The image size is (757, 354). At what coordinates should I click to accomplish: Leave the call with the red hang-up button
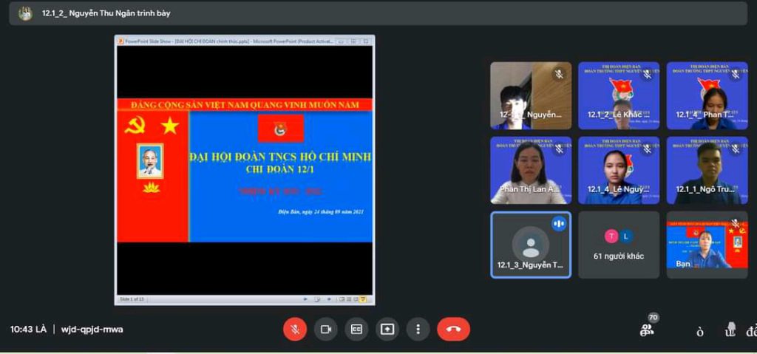[453, 330]
